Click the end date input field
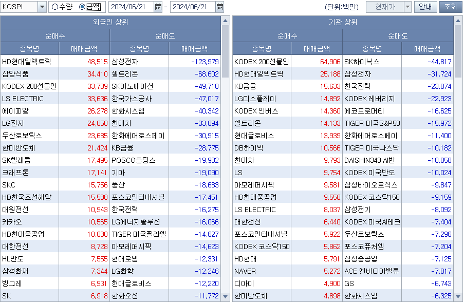Viewport: 464px width, 303px height. point(193,7)
